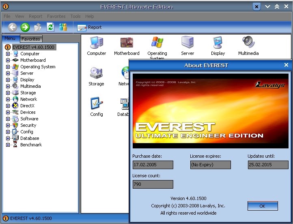Screen dimensions: 293x224
Task: Click Copyright (c) 2003-2008 Lavalys, Inc. line
Action: [x=188, y=206]
